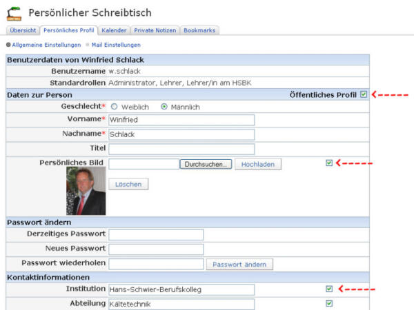Click the username text w.schlack
The height and width of the screenshot is (310, 414).
(125, 71)
